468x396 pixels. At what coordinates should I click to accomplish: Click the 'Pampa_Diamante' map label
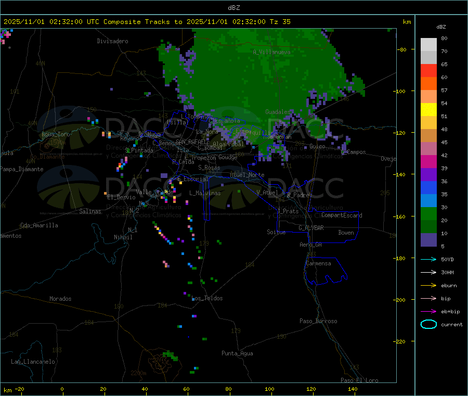tap(21, 169)
